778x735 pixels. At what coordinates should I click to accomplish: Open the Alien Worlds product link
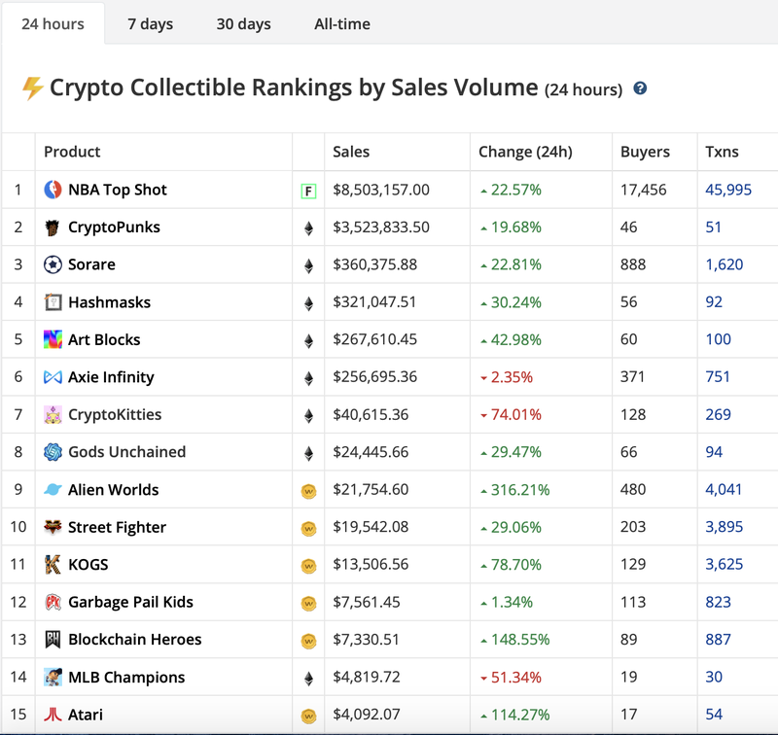[x=113, y=489]
